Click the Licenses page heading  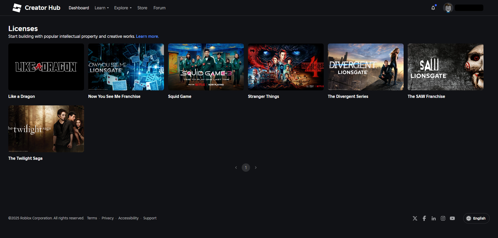(23, 28)
